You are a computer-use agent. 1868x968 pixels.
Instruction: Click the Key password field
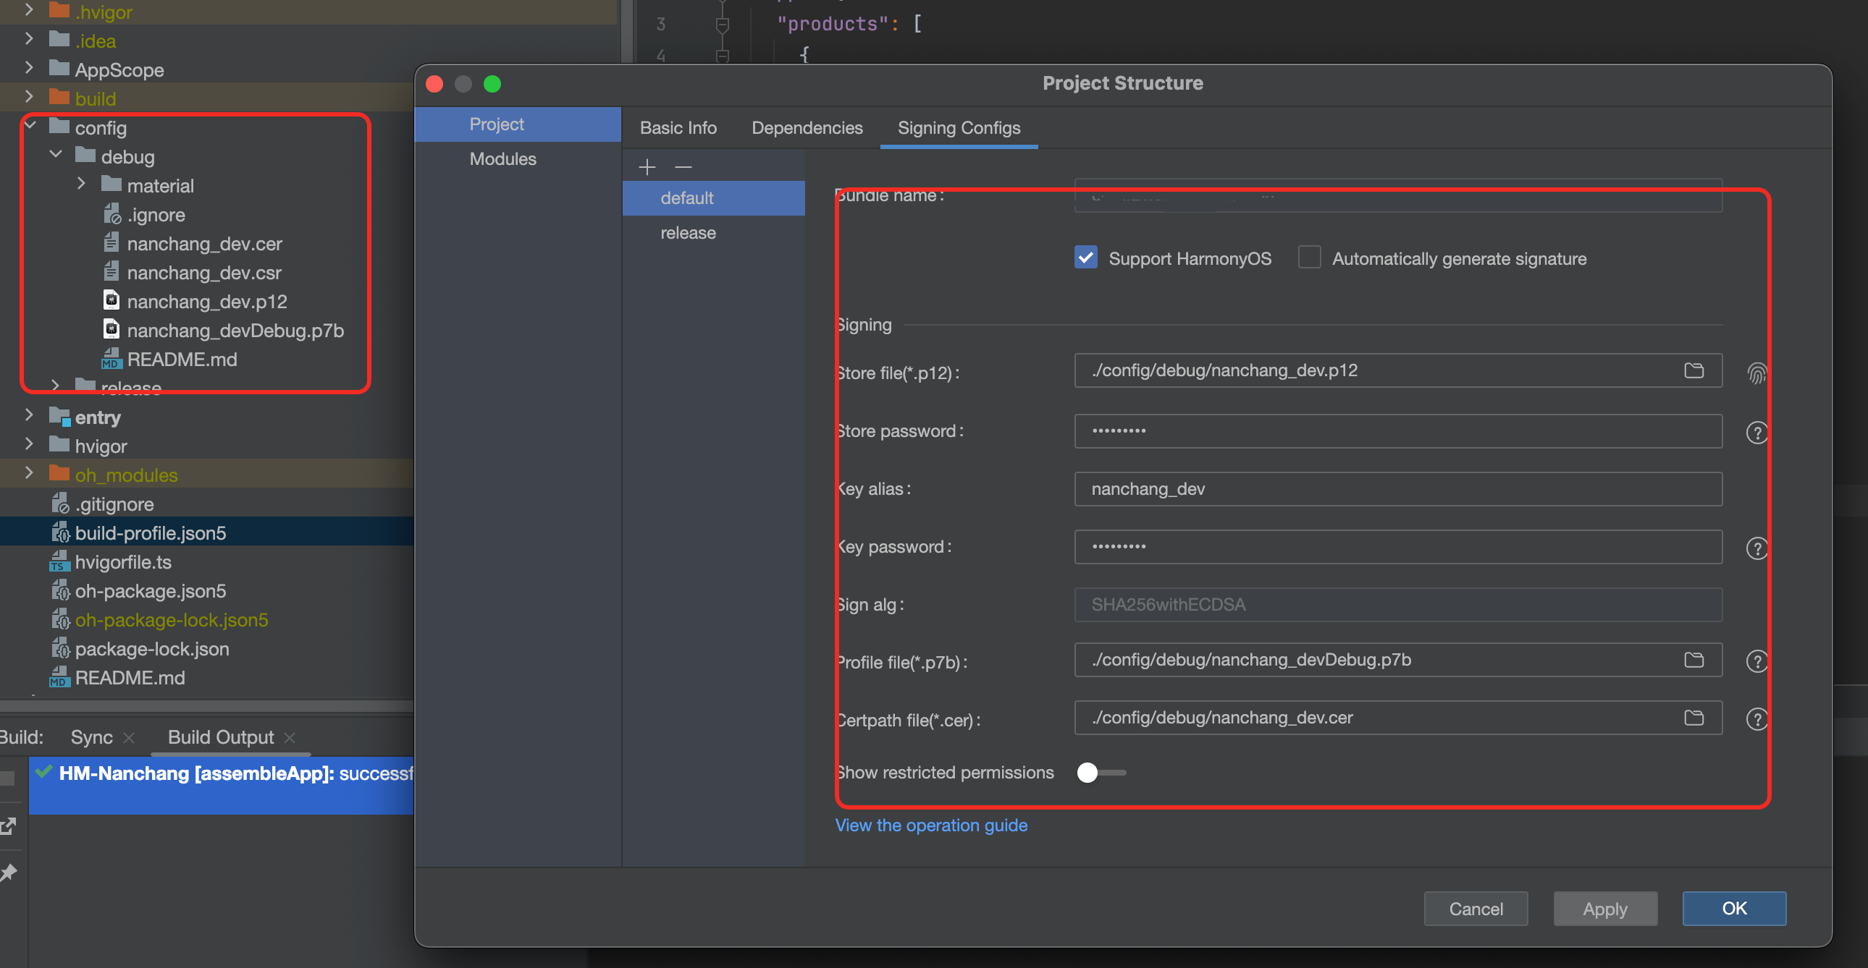click(1397, 547)
